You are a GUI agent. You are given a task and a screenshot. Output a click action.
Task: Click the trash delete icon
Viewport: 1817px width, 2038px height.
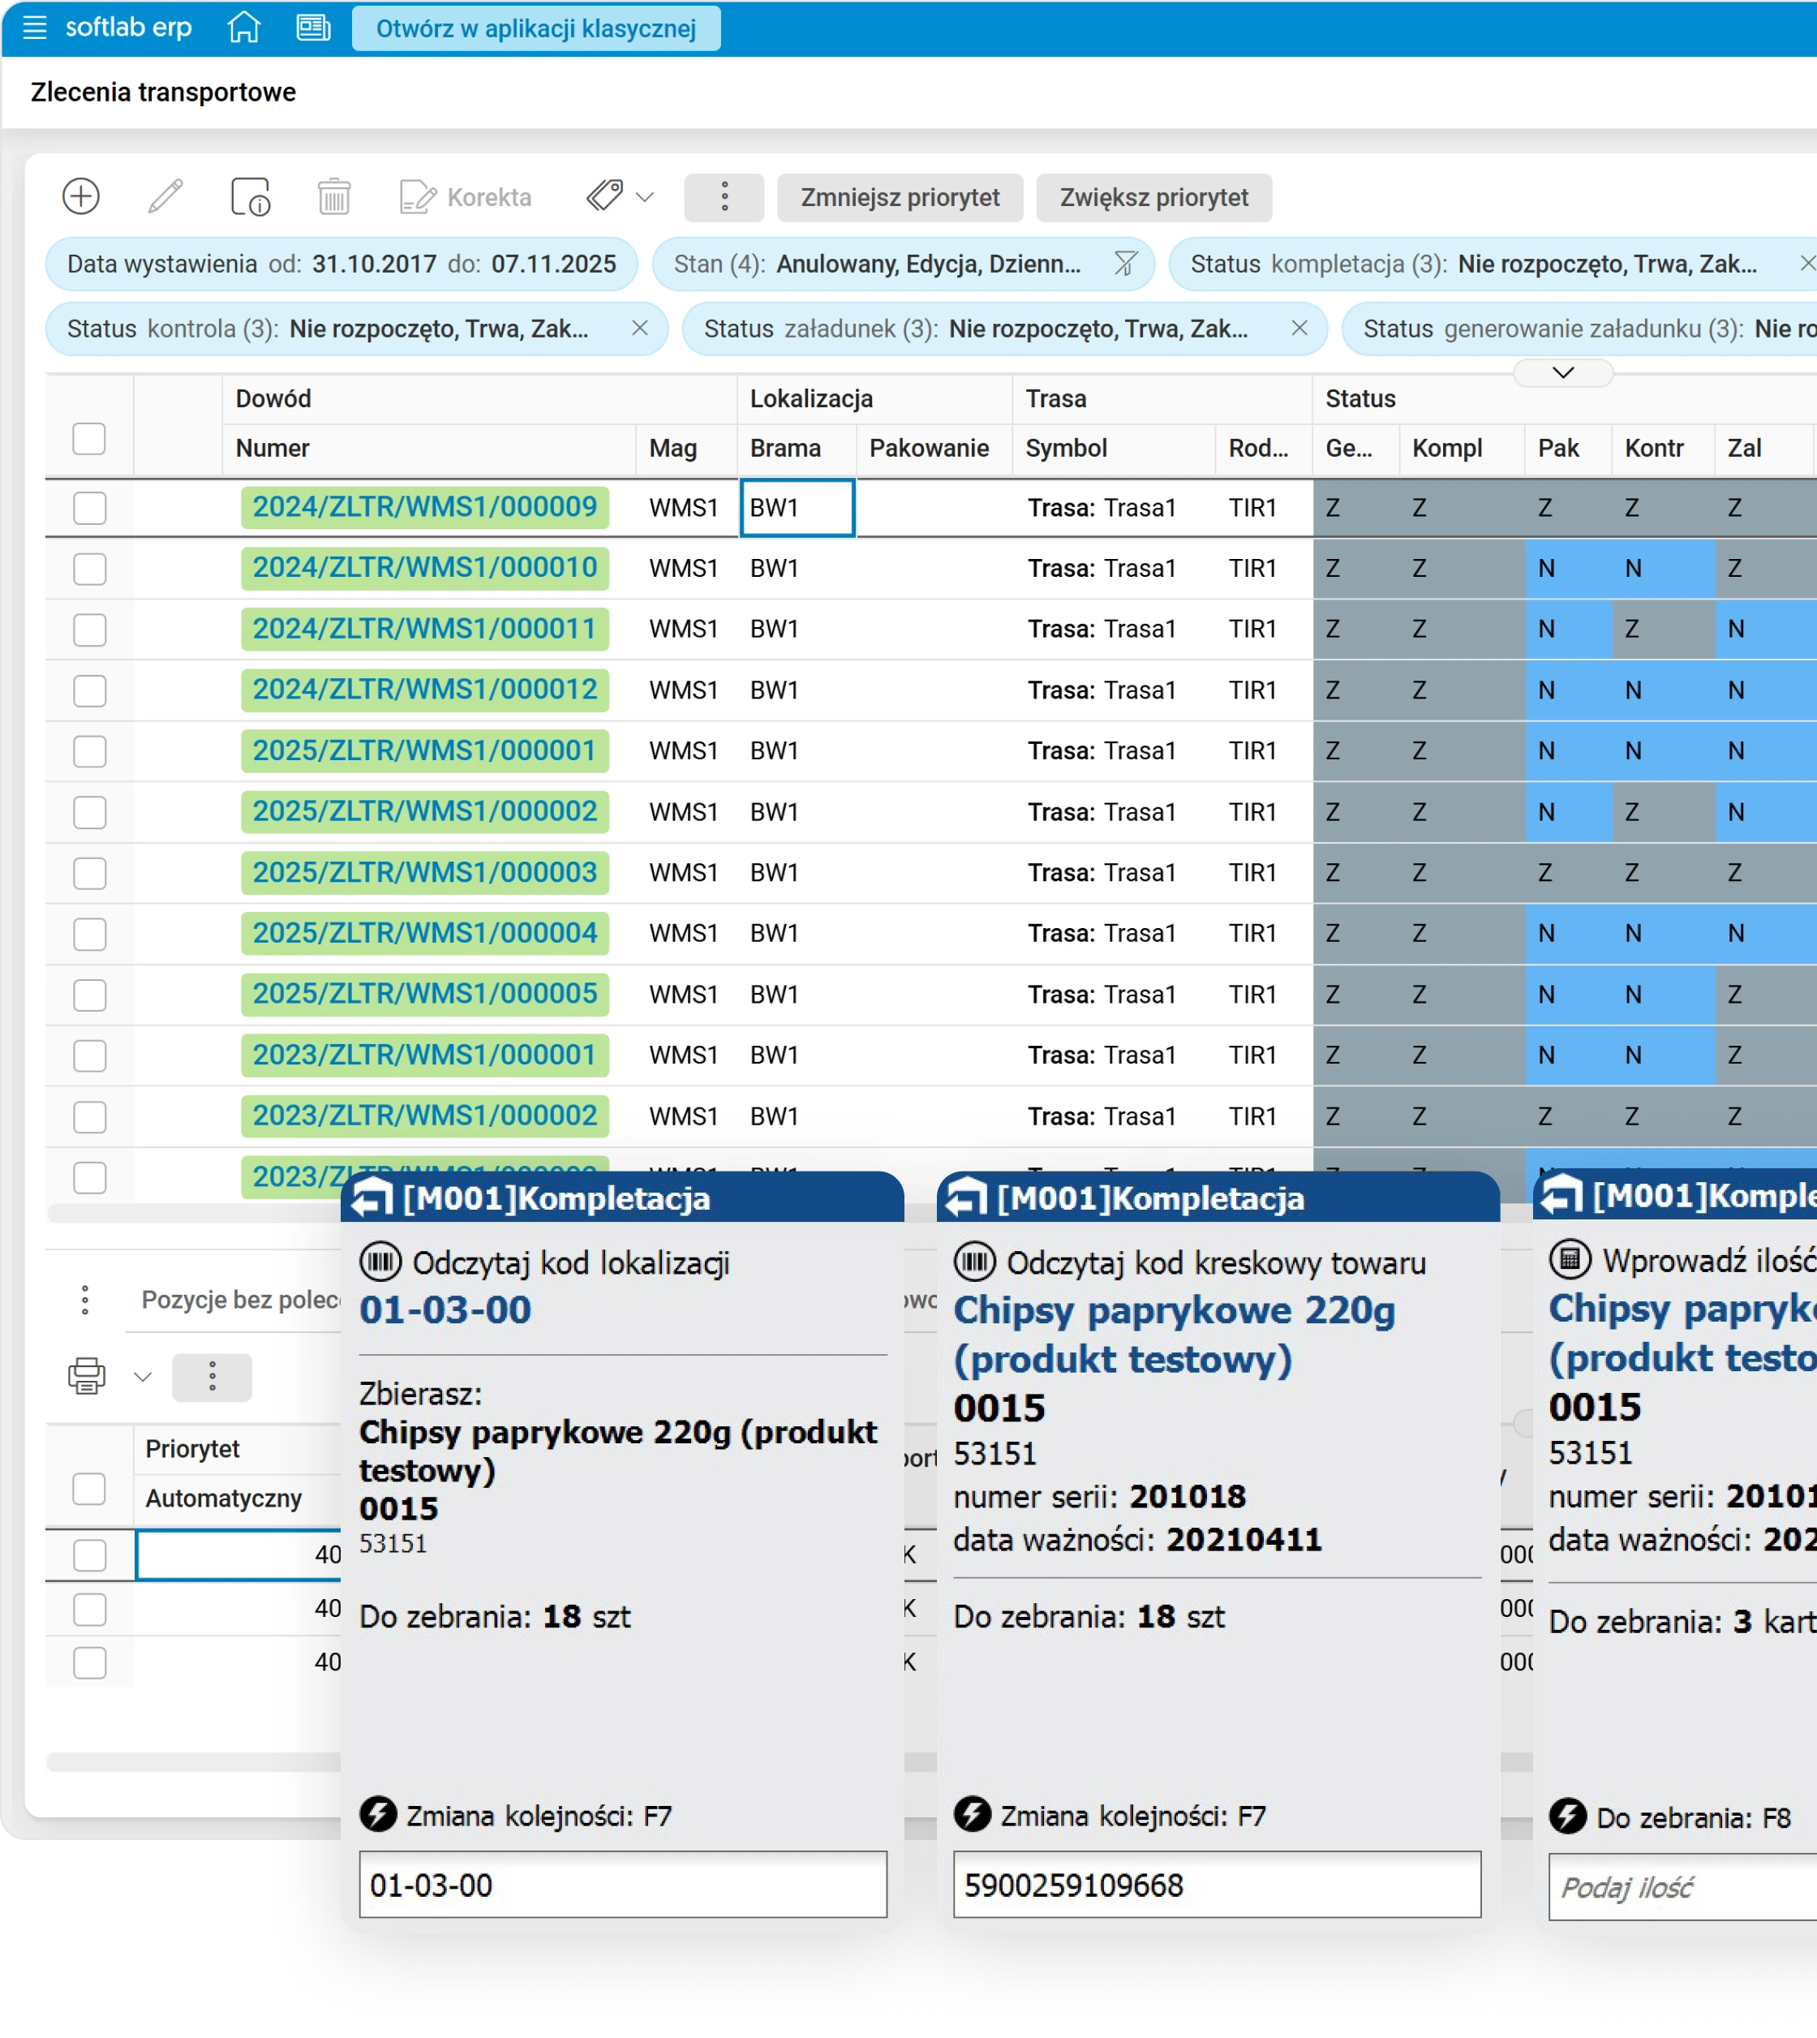[x=334, y=196]
